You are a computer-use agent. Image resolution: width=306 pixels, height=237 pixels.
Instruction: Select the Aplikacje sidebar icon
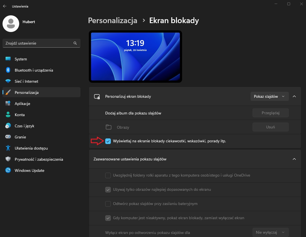(8, 104)
